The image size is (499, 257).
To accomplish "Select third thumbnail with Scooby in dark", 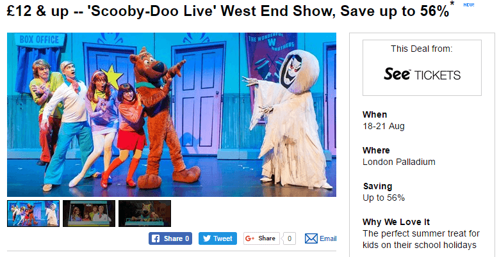I will click(x=145, y=214).
